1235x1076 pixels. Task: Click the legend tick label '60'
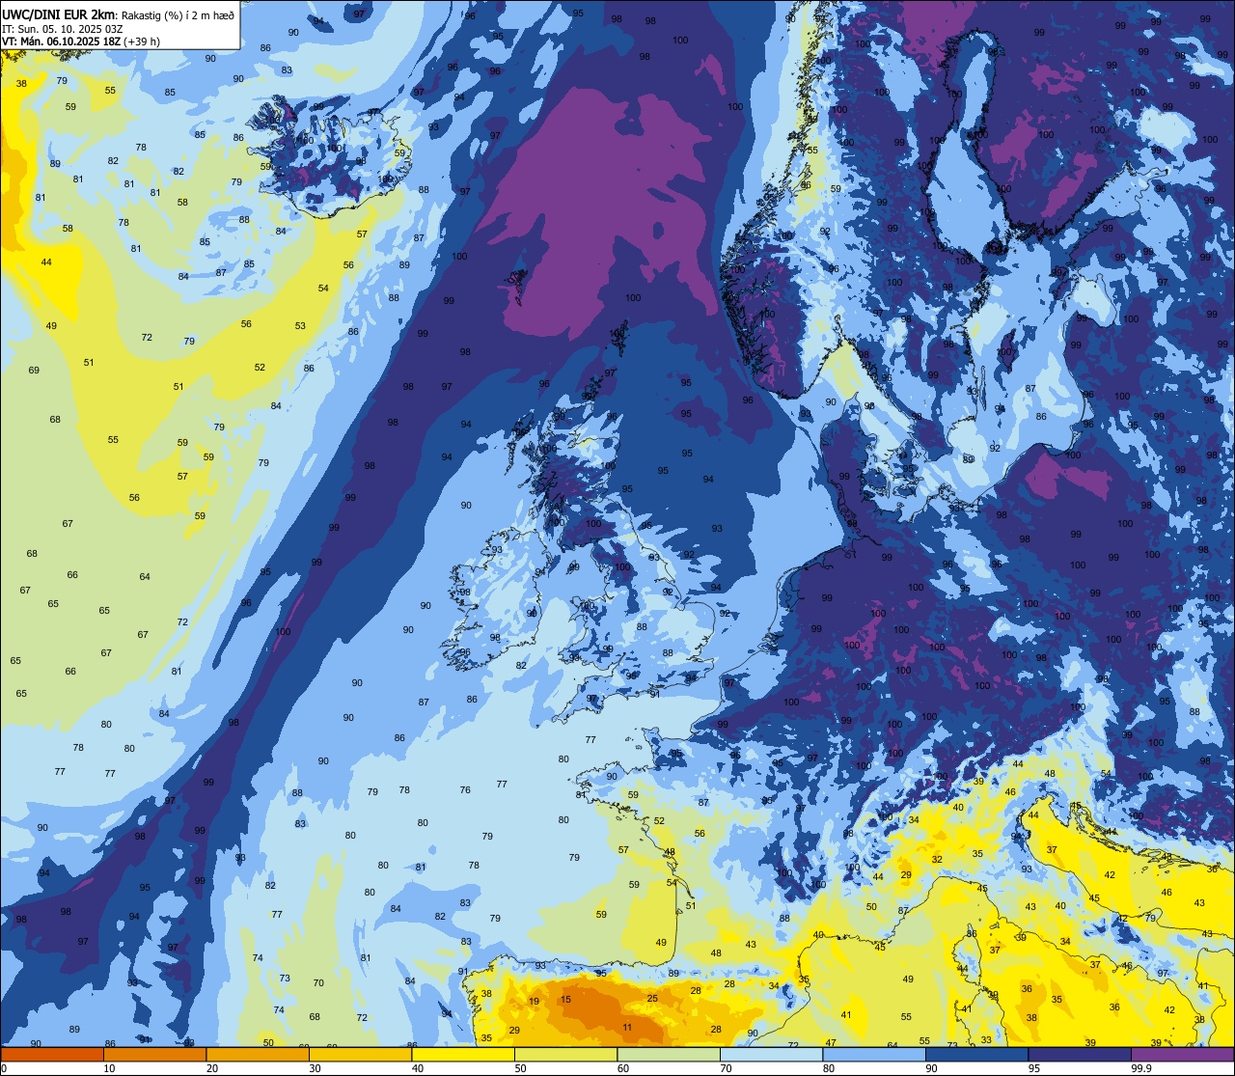coord(623,1068)
